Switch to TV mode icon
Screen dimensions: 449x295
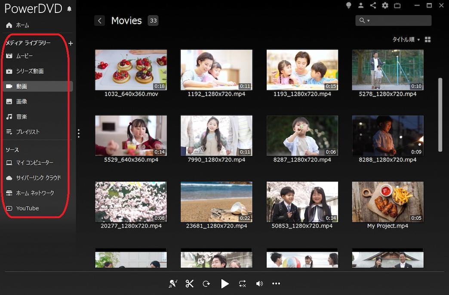click(397, 5)
